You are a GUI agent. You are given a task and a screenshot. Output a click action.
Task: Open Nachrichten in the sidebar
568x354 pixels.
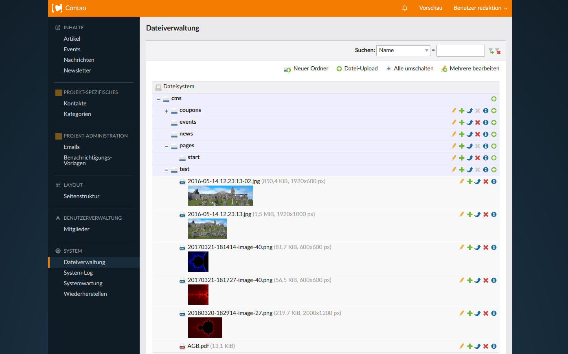(79, 60)
